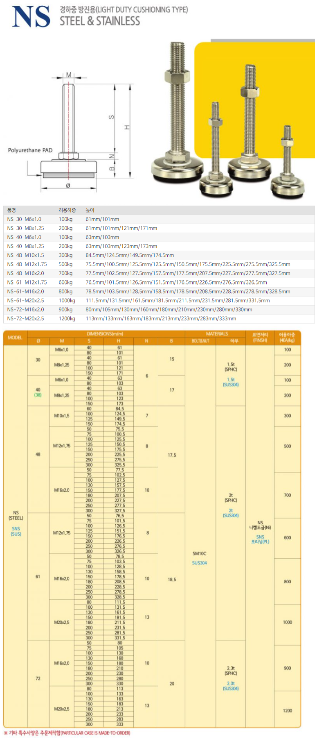Viewport: 326px width, 741px height.
Task: Click the blue SNS (SUS) model label
Action: coord(16,531)
